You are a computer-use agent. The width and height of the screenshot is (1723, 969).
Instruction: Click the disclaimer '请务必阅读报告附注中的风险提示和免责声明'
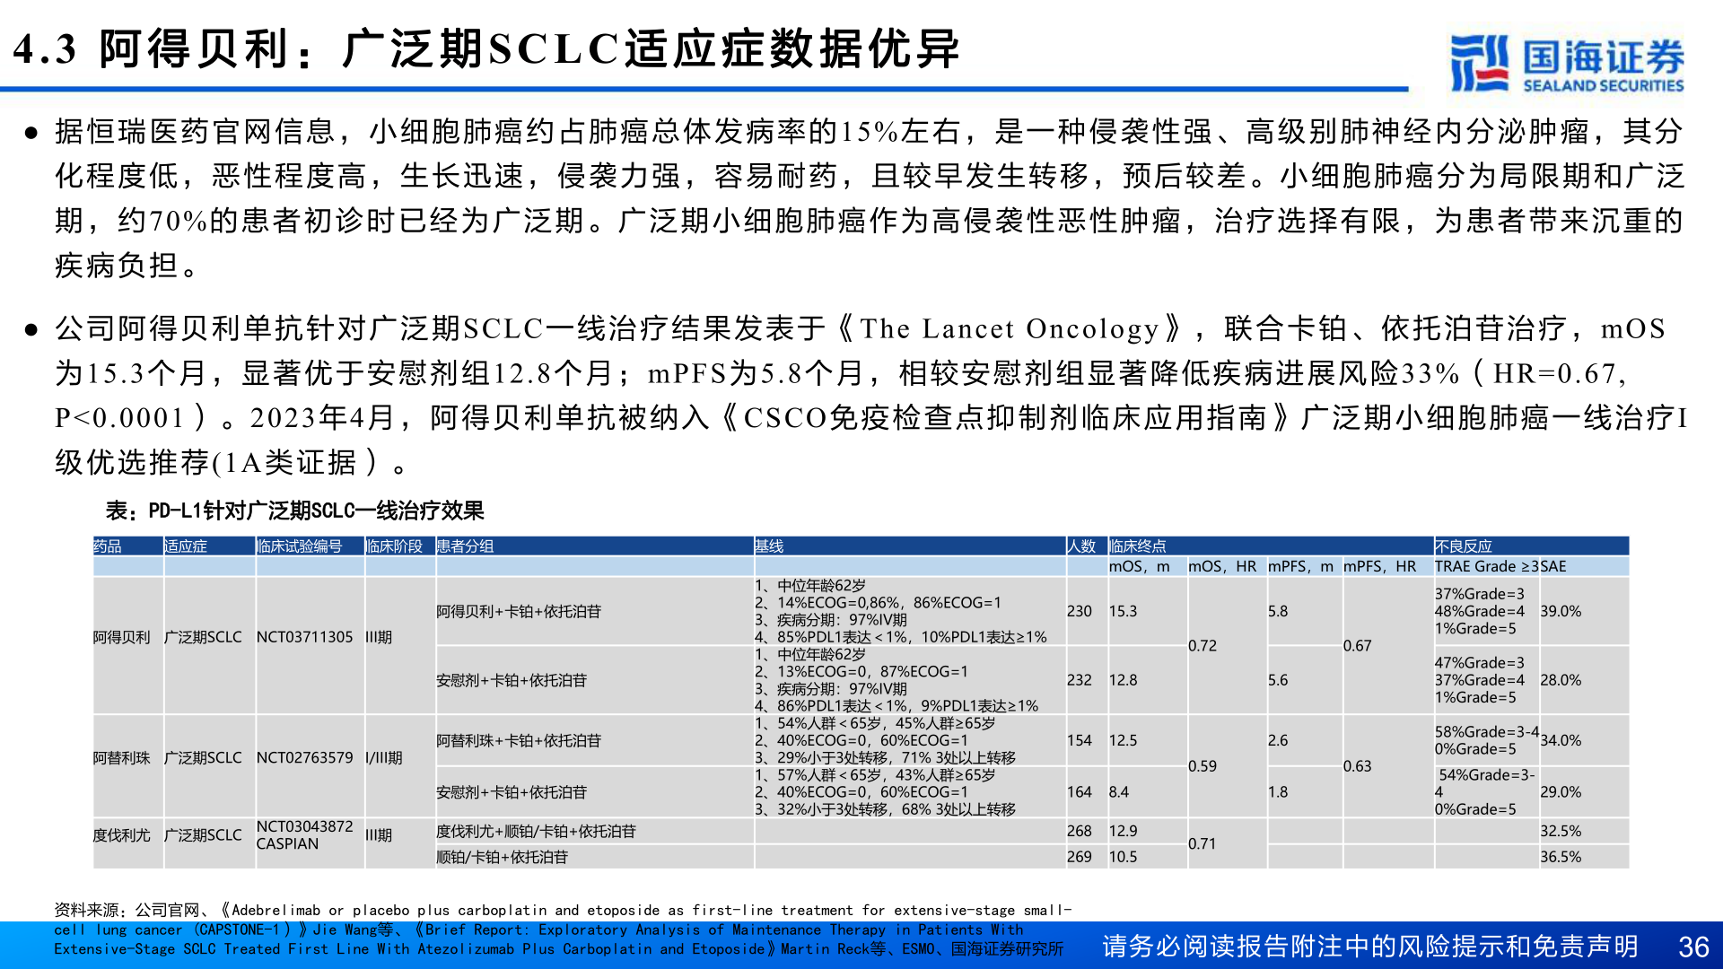pyautogui.click(x=1370, y=947)
